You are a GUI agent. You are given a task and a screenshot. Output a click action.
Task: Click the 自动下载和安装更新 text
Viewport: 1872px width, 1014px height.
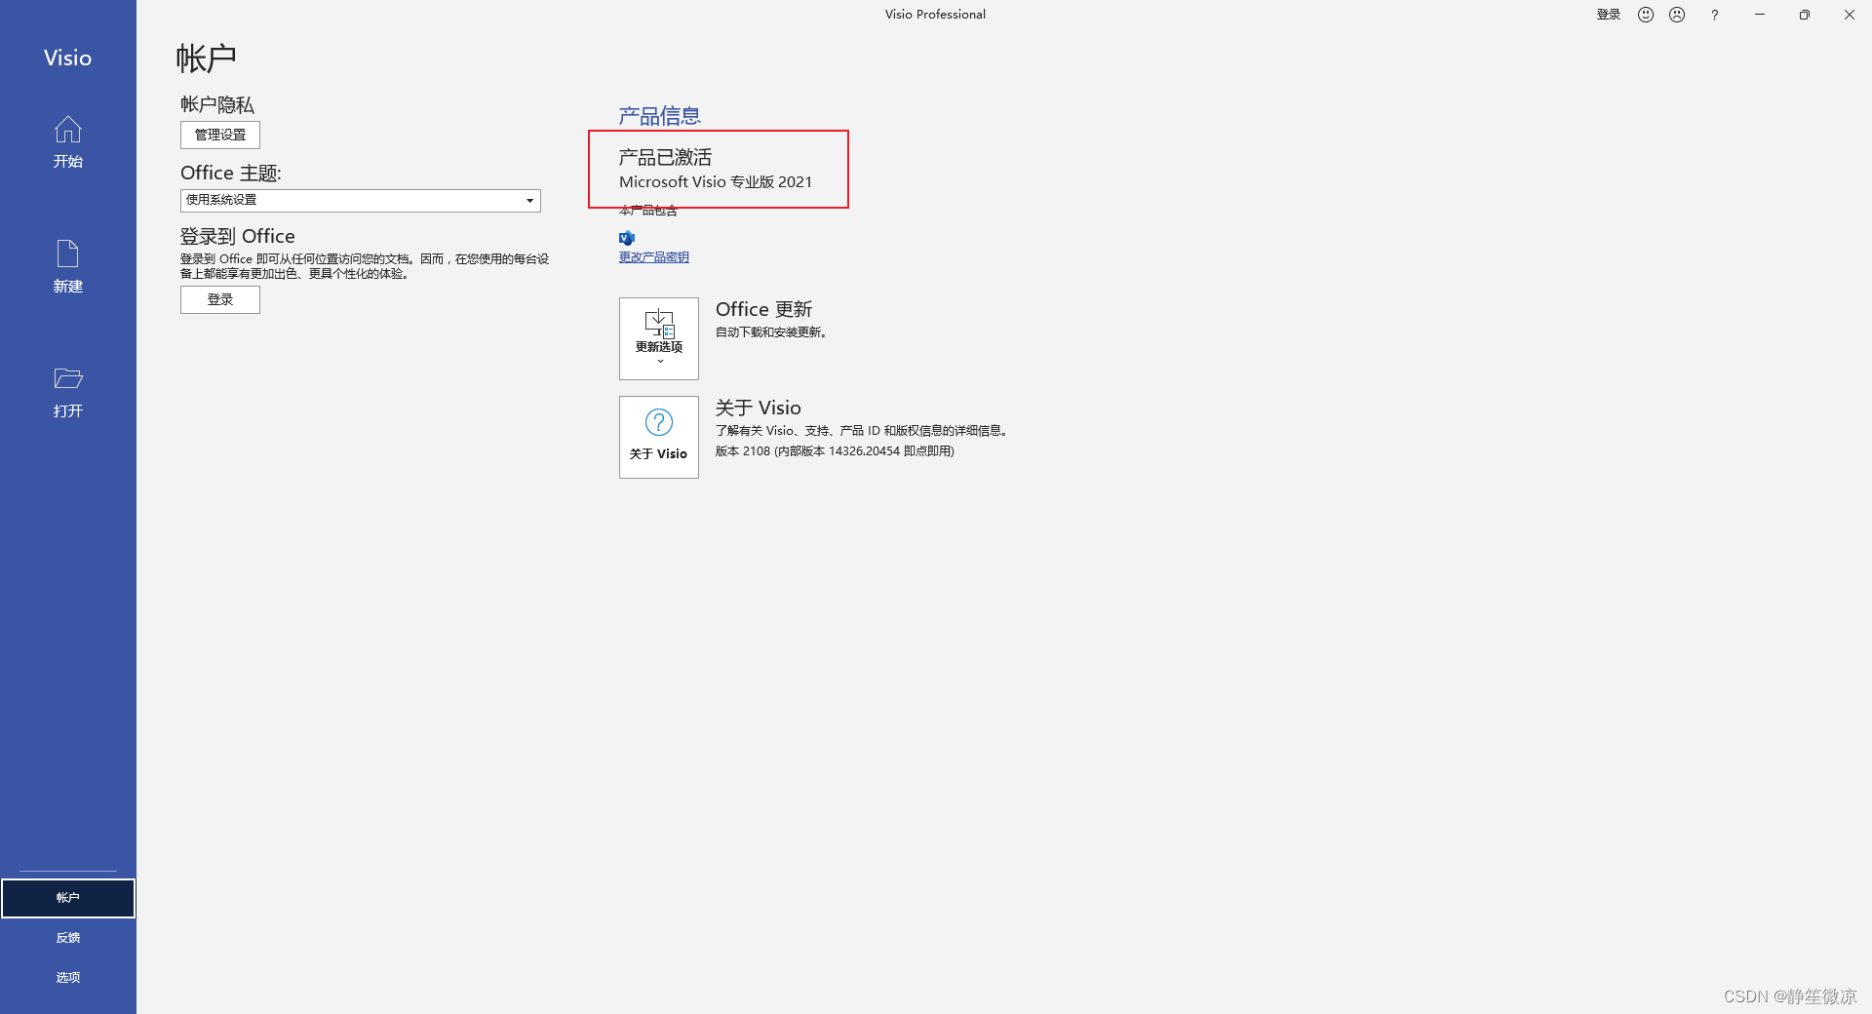click(771, 332)
